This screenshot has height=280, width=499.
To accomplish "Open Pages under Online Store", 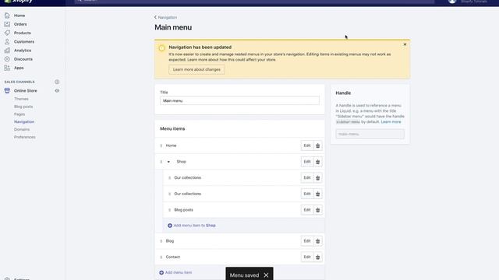I will [19, 114].
